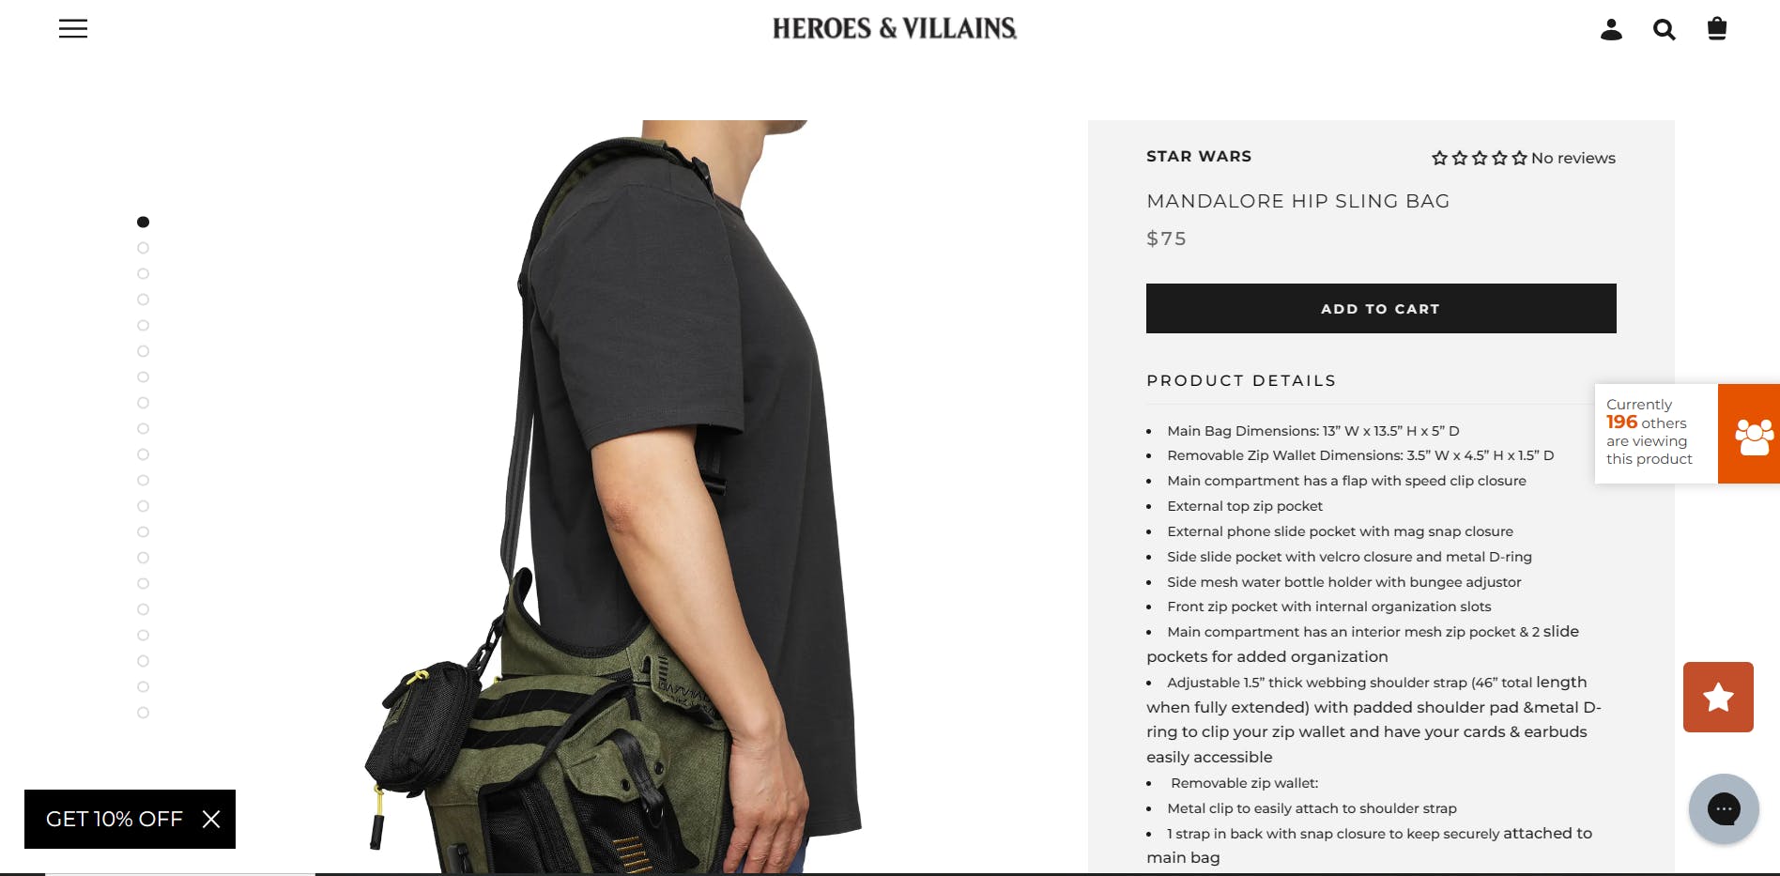Dismiss the GET 10% OFF banner
Screen dimensions: 1780x876
[x=211, y=819]
